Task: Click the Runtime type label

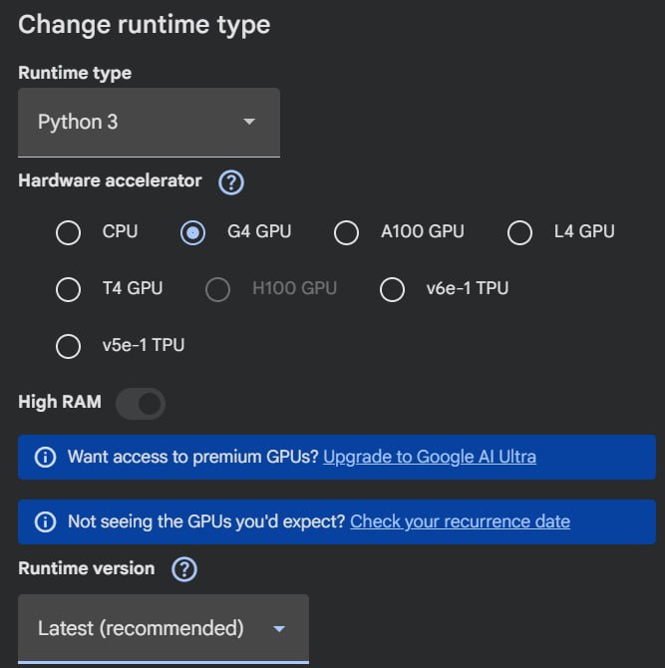Action: point(75,73)
